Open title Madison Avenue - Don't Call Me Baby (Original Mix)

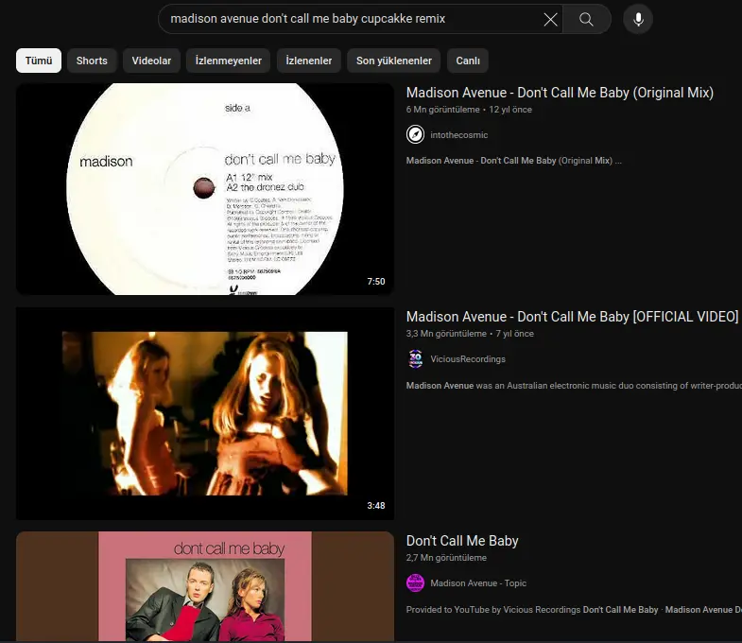tap(560, 93)
